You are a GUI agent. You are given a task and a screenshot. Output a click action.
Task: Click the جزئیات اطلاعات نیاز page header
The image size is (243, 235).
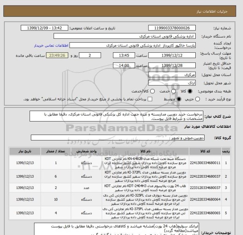pos(212,12)
